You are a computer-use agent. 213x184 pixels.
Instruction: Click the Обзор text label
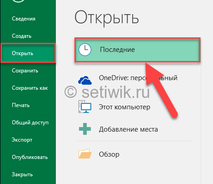pos(109,154)
